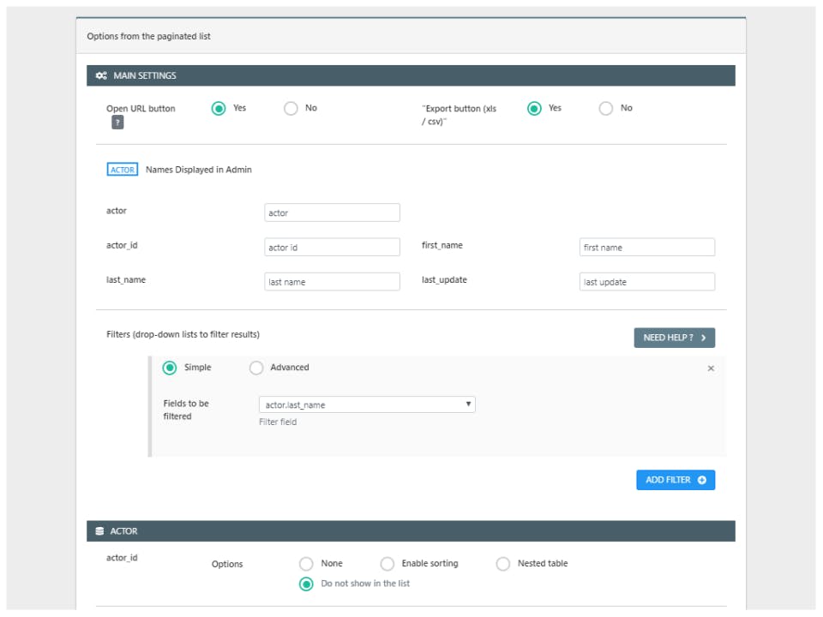Remove the filter with the X icon

click(711, 368)
